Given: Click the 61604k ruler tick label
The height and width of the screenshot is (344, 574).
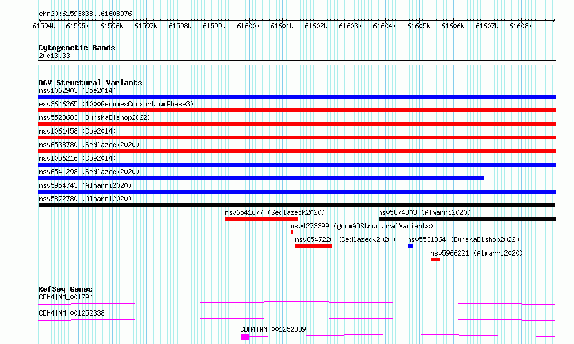Looking at the screenshot, I should click(x=384, y=26).
